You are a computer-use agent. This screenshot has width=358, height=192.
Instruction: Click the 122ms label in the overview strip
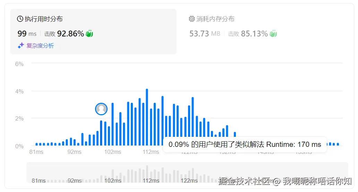click(x=189, y=181)
